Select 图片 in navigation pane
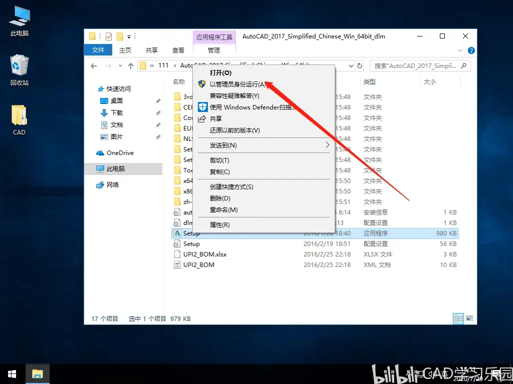Screen dimensions: 513x384 coord(112,137)
